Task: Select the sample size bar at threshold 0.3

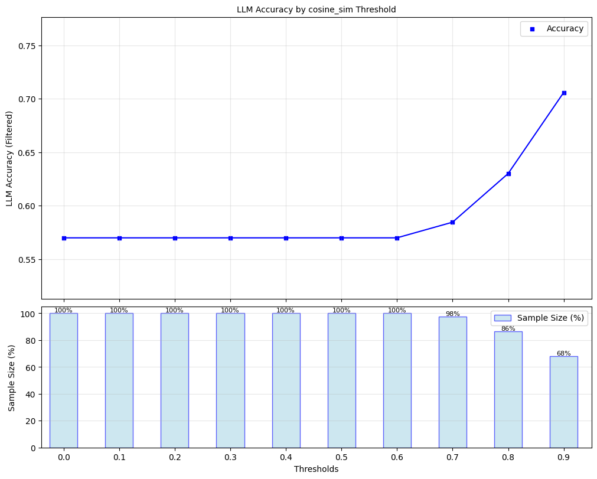Action: 230,380
